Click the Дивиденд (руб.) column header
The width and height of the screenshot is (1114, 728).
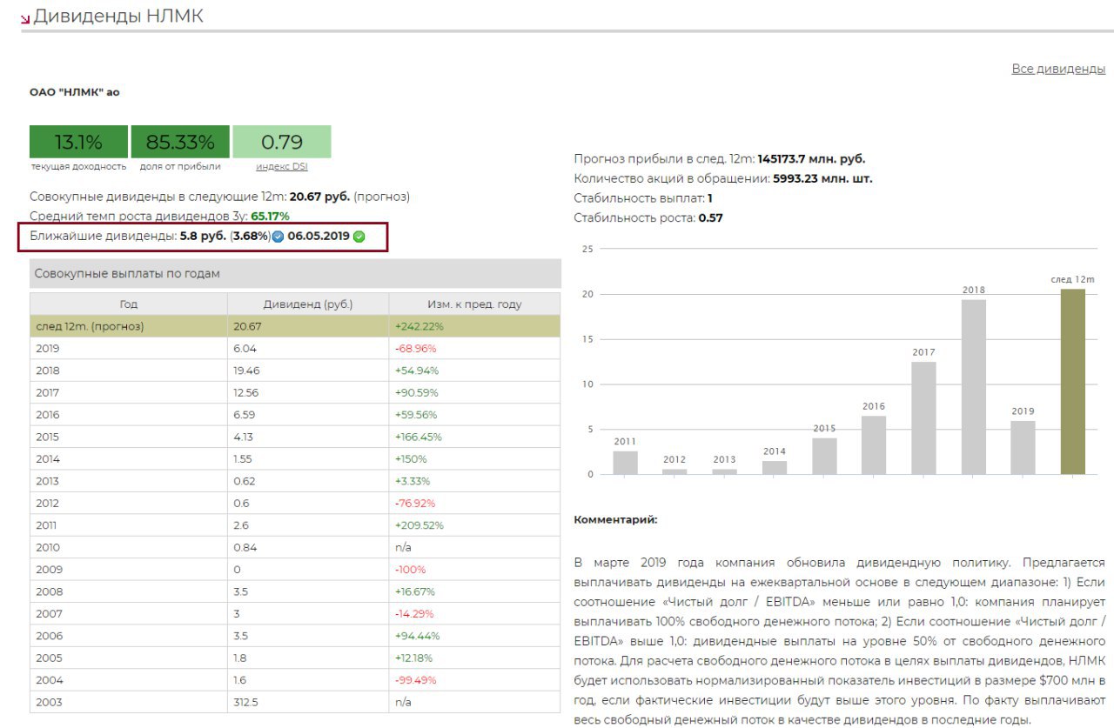[x=308, y=304]
